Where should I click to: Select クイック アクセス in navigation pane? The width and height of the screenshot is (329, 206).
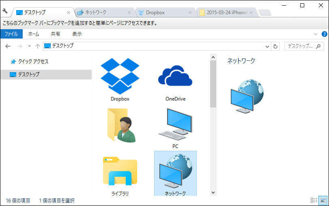tap(30, 62)
